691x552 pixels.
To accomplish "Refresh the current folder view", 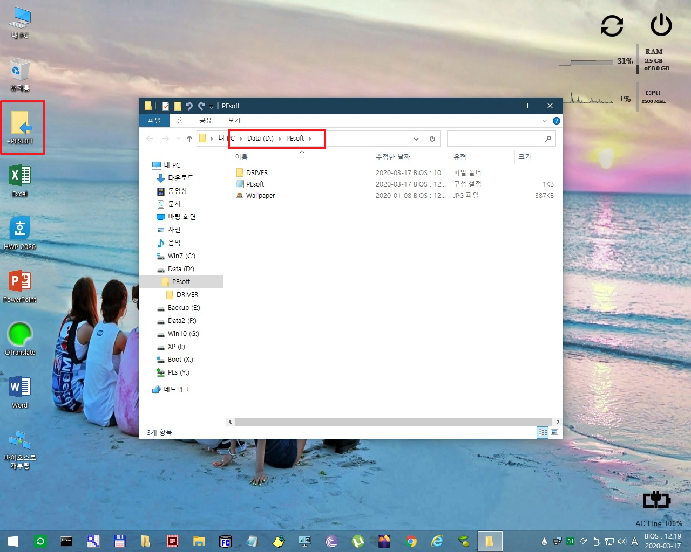I will click(432, 139).
